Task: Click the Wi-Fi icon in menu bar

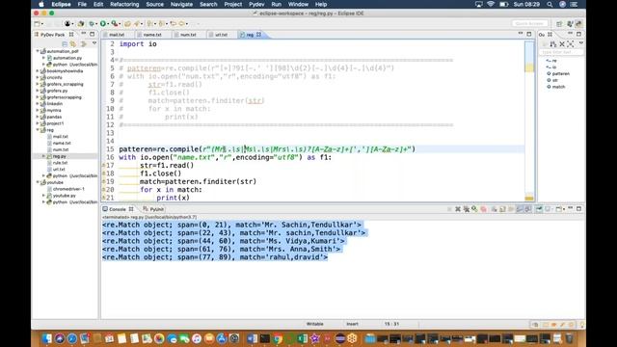Action: pos(491,4)
